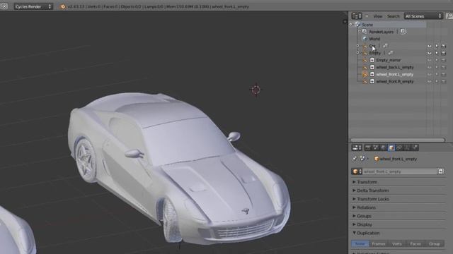
Task: Switch to the Object Constraints tab icon
Action: click(x=399, y=147)
